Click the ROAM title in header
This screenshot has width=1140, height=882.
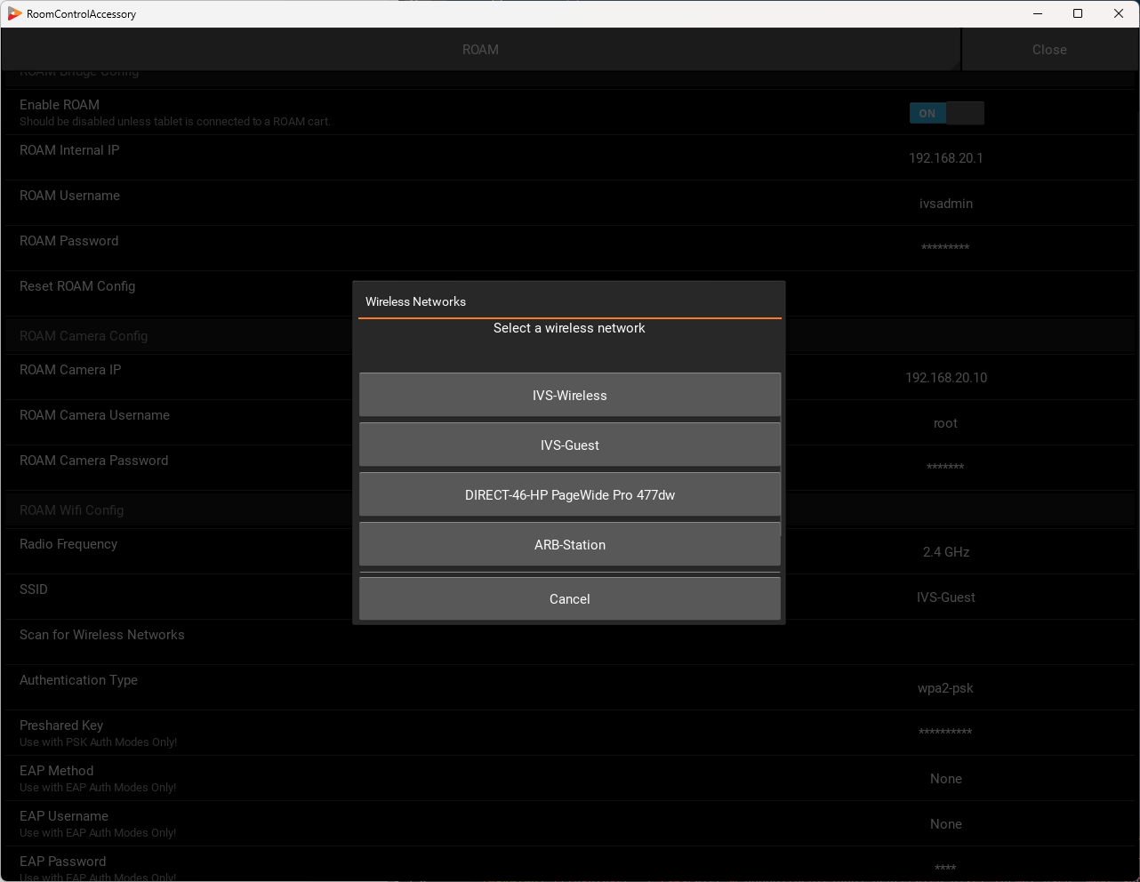click(x=480, y=50)
